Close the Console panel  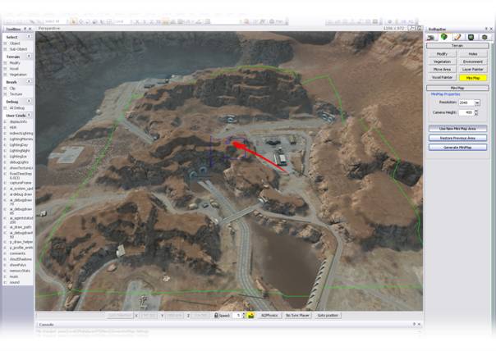coord(419,324)
